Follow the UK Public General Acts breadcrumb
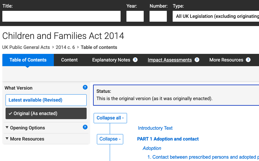The width and height of the screenshot is (259, 161). pos(26,47)
